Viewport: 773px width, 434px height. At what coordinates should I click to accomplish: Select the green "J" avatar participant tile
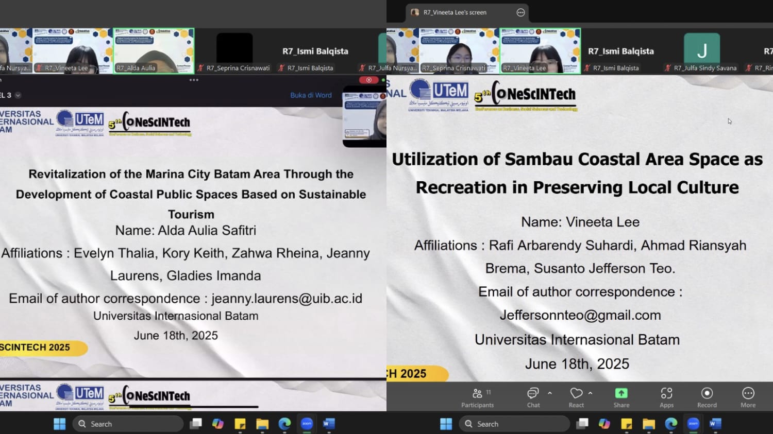tap(701, 50)
